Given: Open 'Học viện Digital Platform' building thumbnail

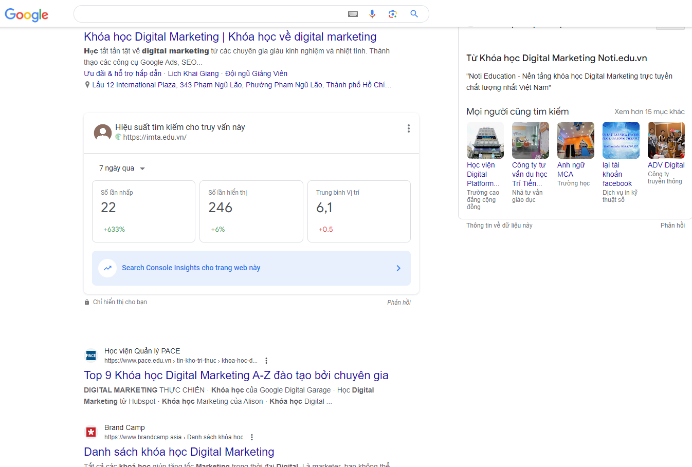Looking at the screenshot, I should tap(485, 140).
